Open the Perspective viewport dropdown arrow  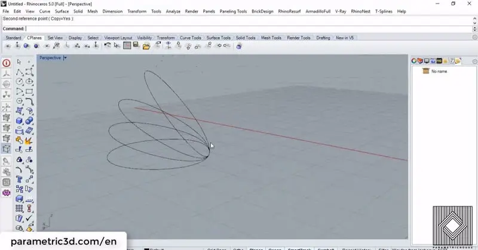tap(65, 58)
